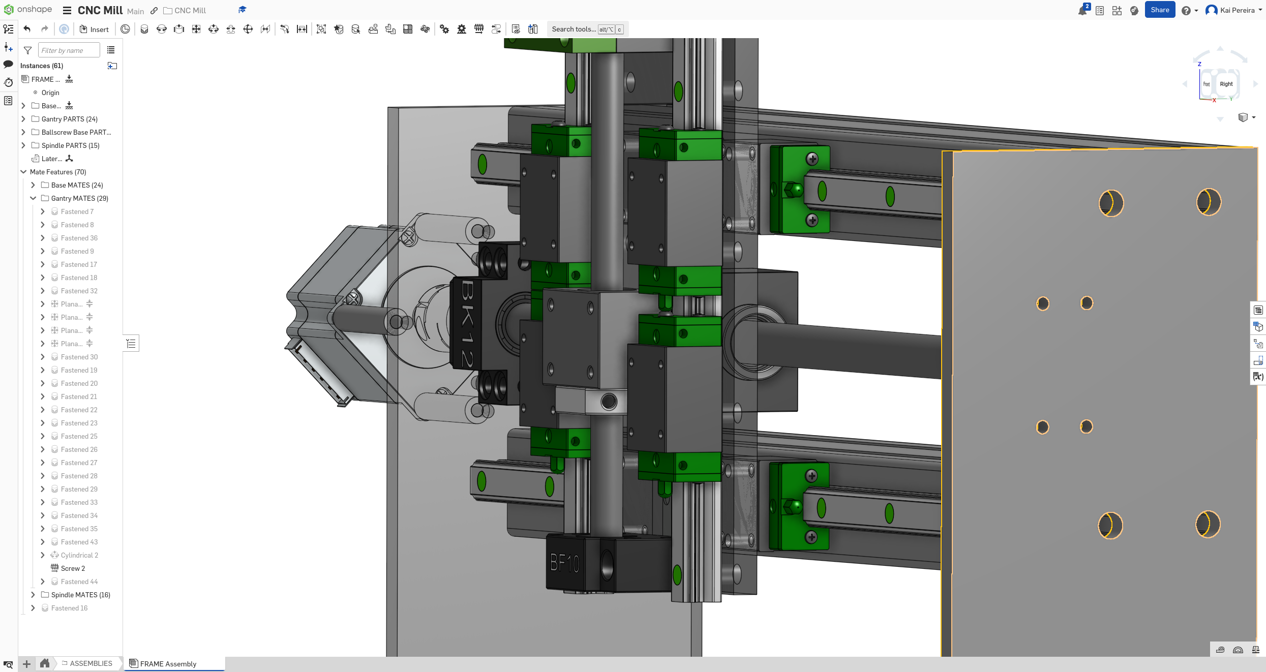This screenshot has width=1266, height=672.
Task: Toggle show hidden instances at bottom left
Action: (x=8, y=664)
